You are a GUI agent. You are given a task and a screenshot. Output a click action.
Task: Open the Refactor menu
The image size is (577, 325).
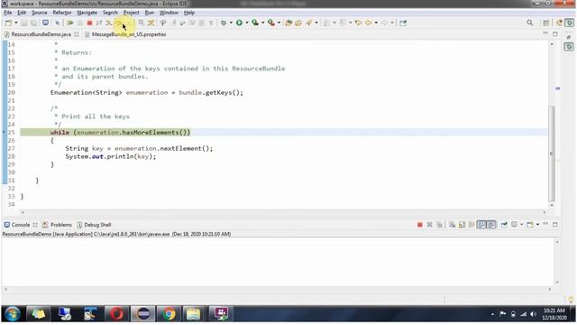[62, 13]
